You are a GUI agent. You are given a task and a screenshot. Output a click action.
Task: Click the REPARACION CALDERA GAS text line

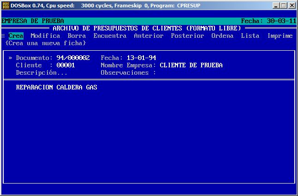point(56,87)
